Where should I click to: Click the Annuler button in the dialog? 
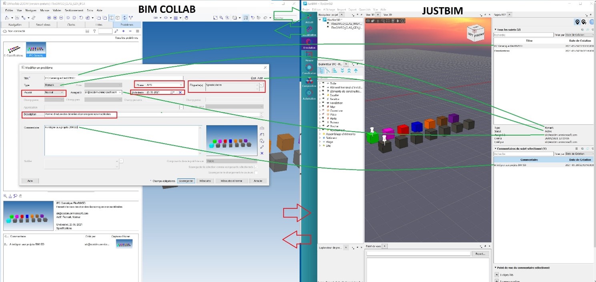pyautogui.click(x=258, y=181)
